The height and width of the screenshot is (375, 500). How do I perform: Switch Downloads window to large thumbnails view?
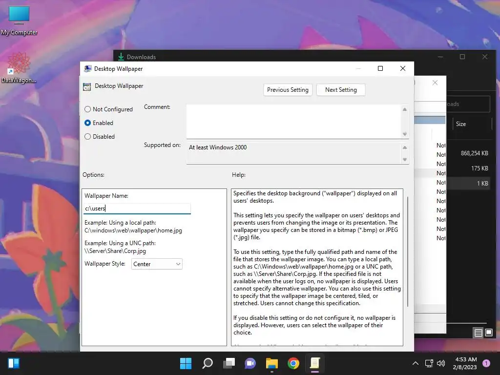point(488,333)
